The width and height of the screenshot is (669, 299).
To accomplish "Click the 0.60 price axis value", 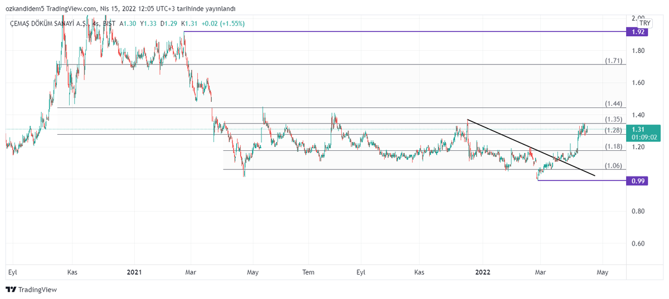I will pyautogui.click(x=638, y=244).
